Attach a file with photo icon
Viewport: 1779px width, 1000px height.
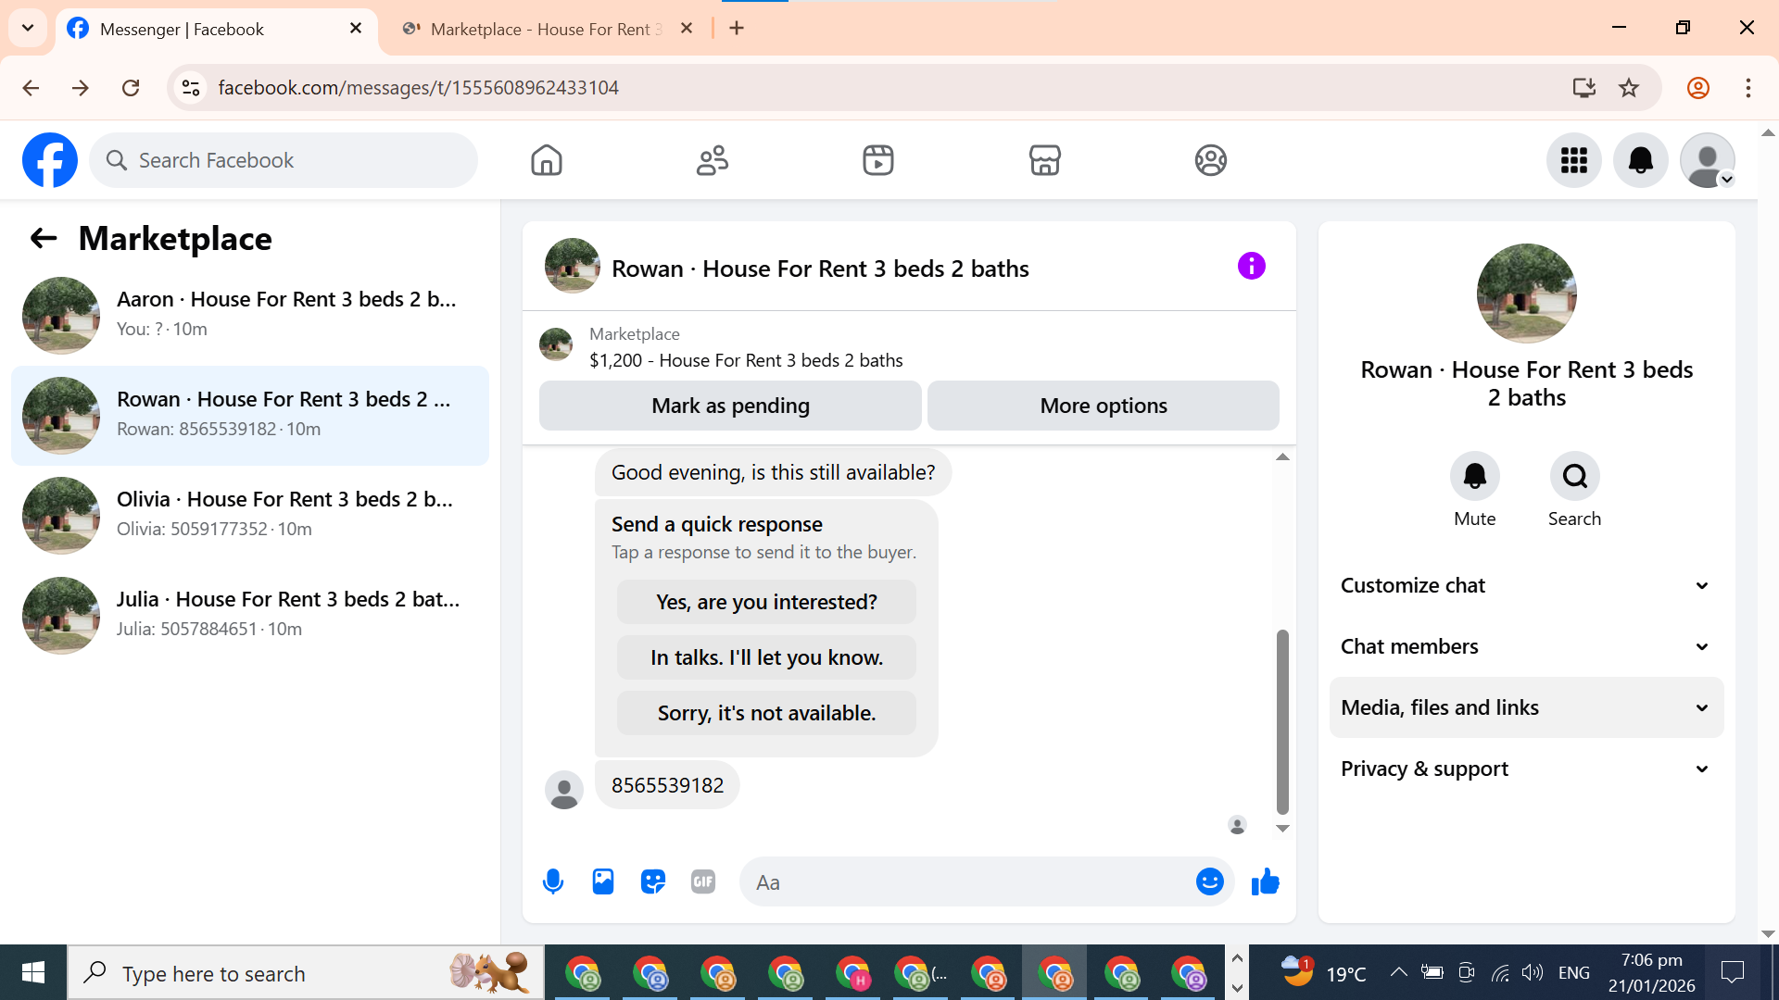tap(603, 881)
